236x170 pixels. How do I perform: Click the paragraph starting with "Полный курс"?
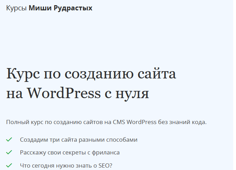pyautogui.click(x=106, y=122)
